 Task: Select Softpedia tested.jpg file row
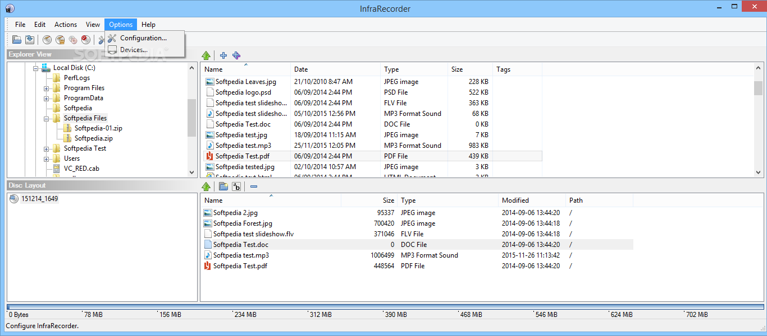(x=372, y=167)
